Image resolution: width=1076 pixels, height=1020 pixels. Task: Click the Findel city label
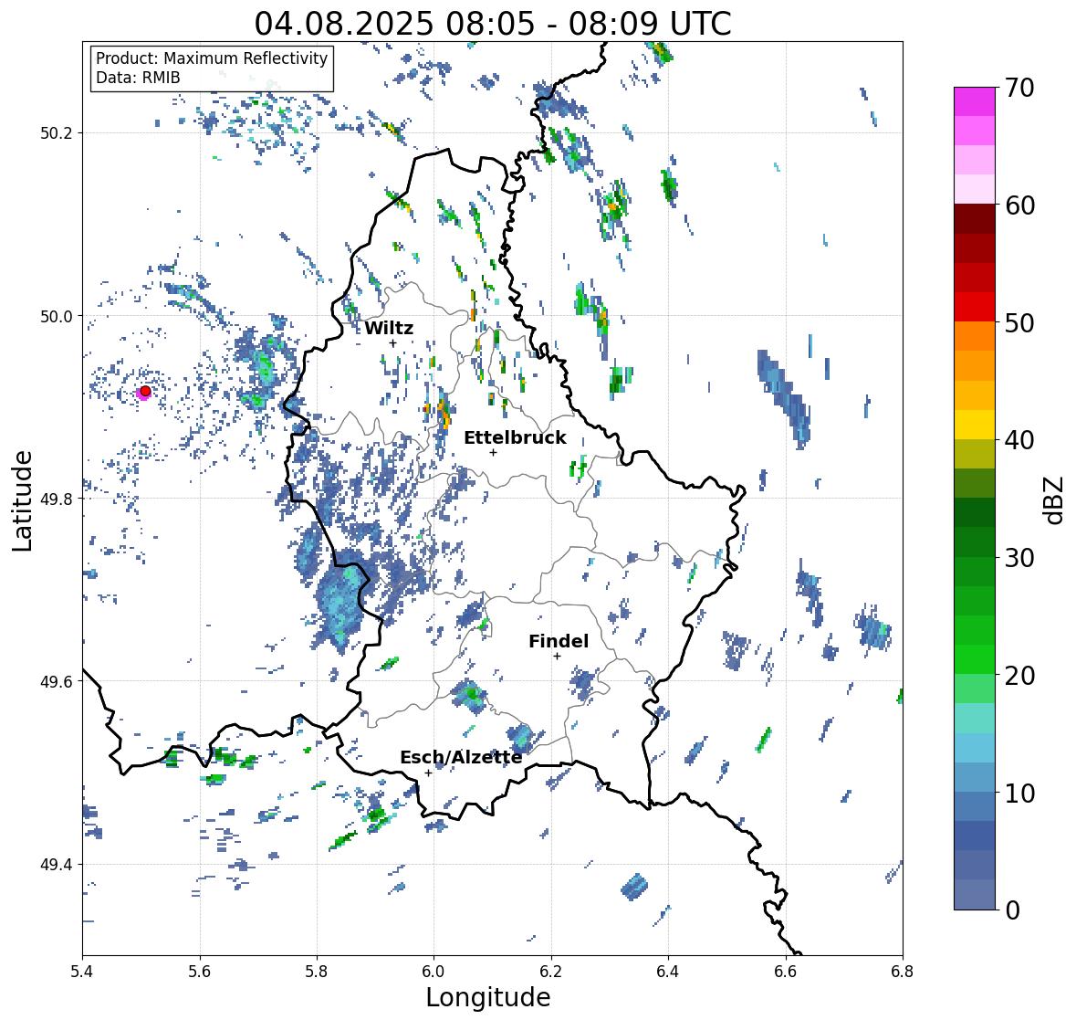[558, 641]
